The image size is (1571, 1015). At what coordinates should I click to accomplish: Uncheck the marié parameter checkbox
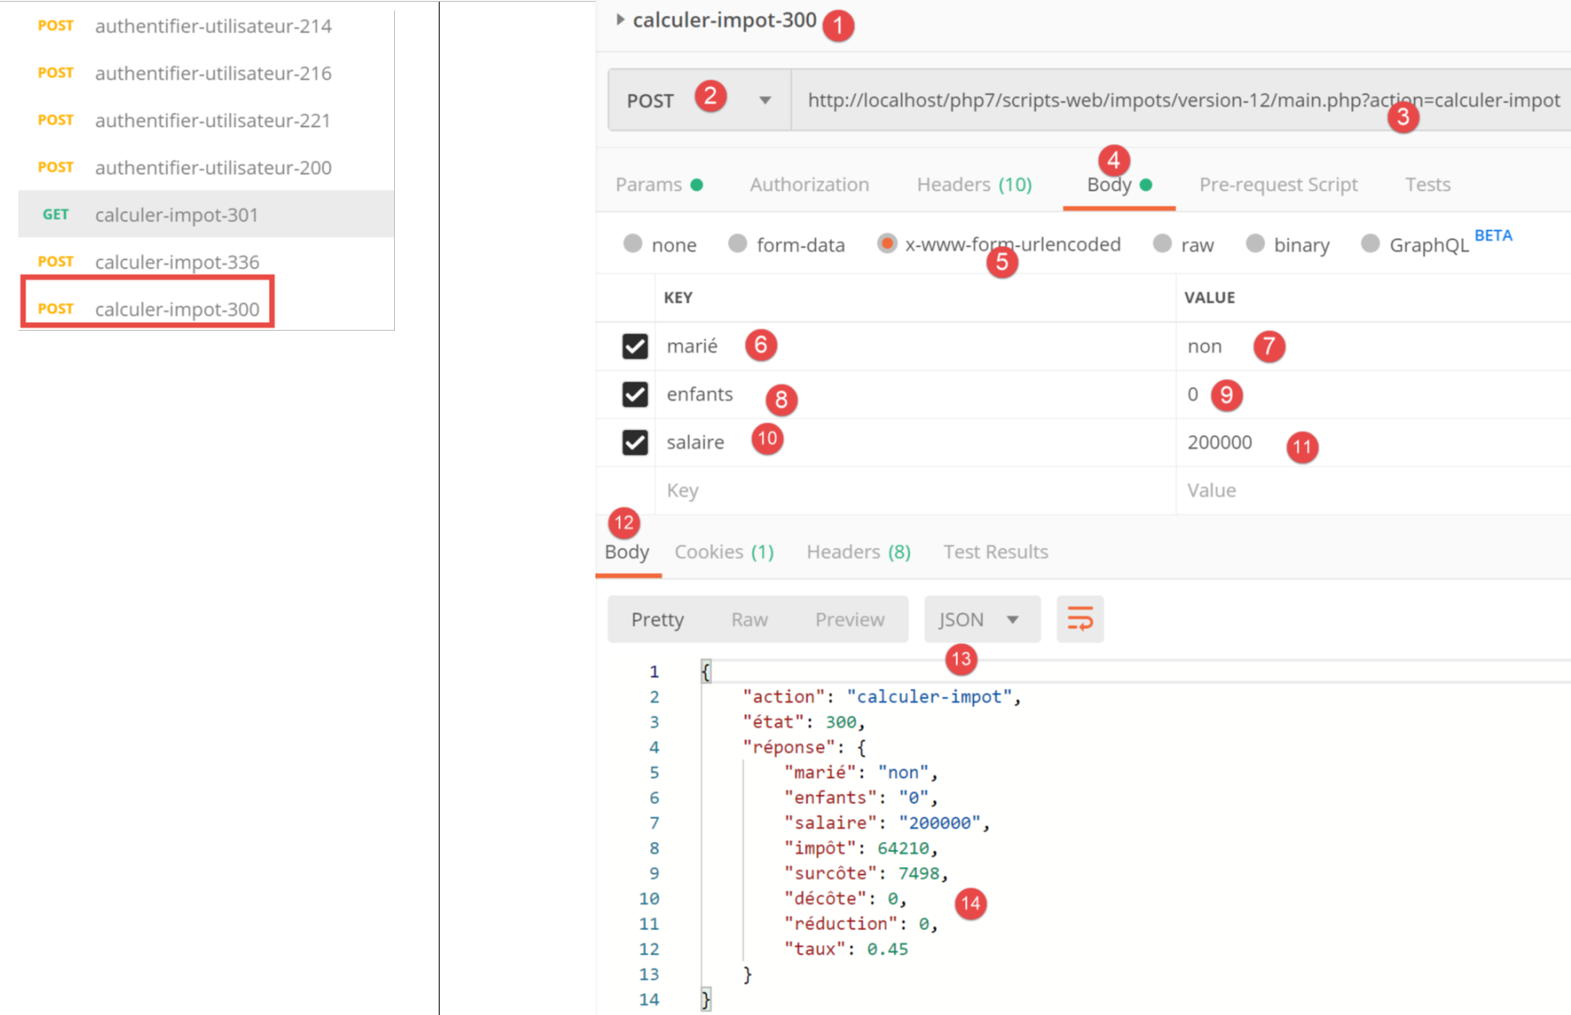(x=635, y=346)
